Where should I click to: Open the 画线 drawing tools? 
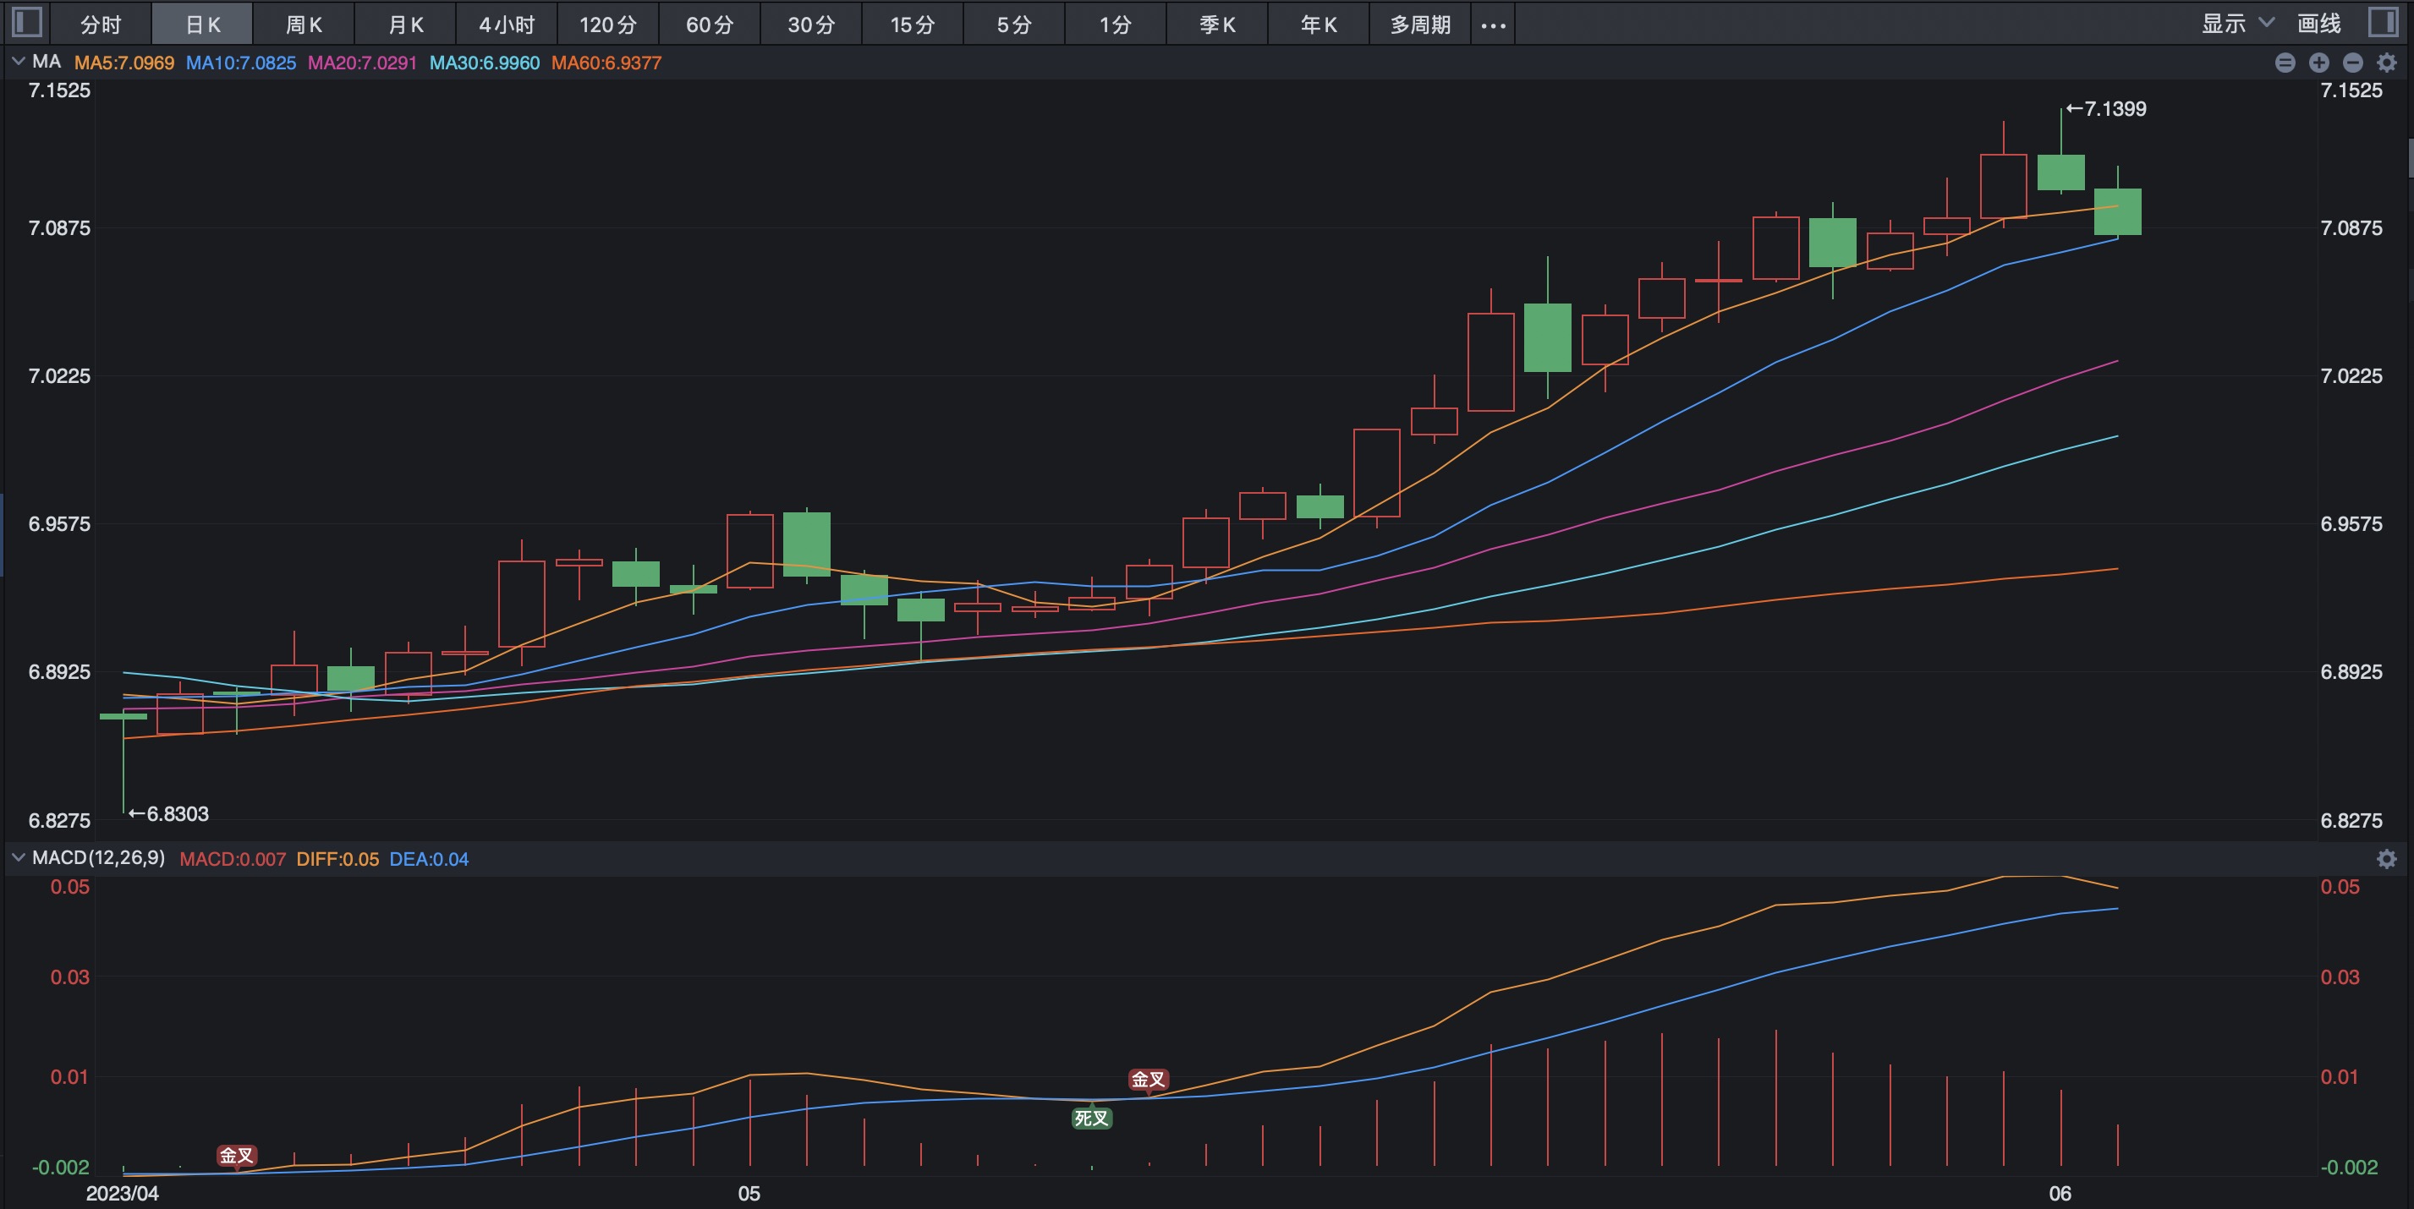pyautogui.click(x=2319, y=24)
